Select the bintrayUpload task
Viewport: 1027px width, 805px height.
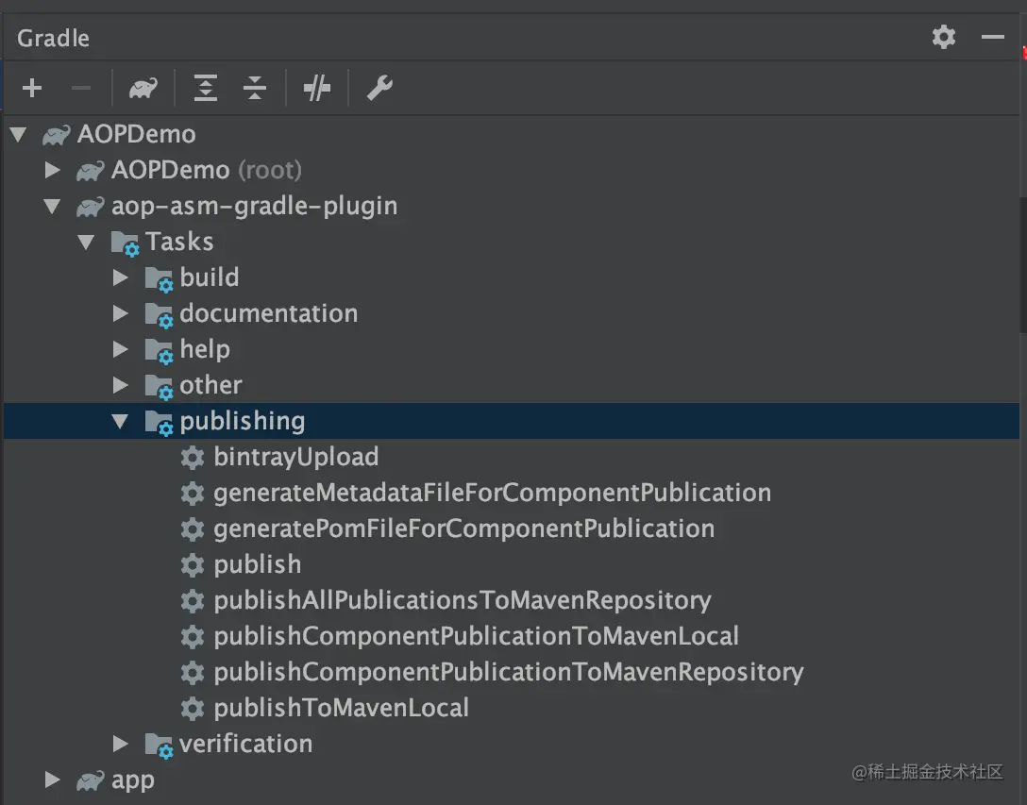296,457
